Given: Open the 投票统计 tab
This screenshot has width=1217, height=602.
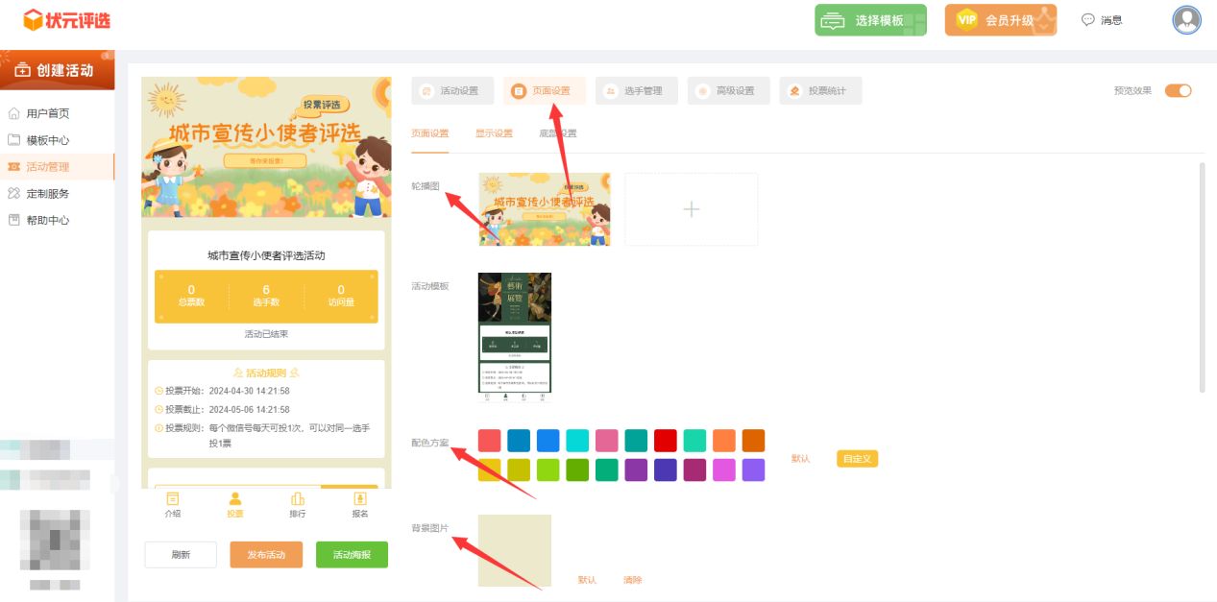Looking at the screenshot, I should coord(820,91).
